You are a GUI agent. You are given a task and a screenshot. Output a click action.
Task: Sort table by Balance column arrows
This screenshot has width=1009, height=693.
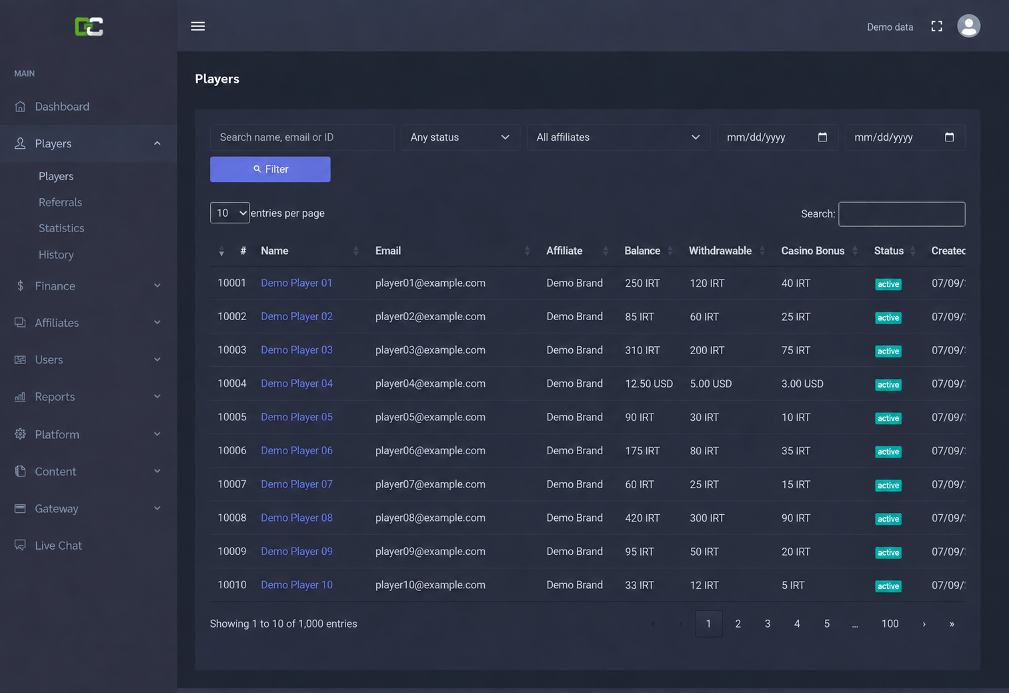(x=670, y=251)
